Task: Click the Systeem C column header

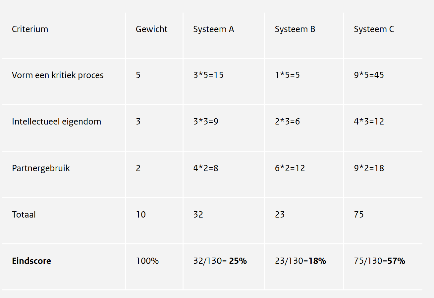Action: 374,29
